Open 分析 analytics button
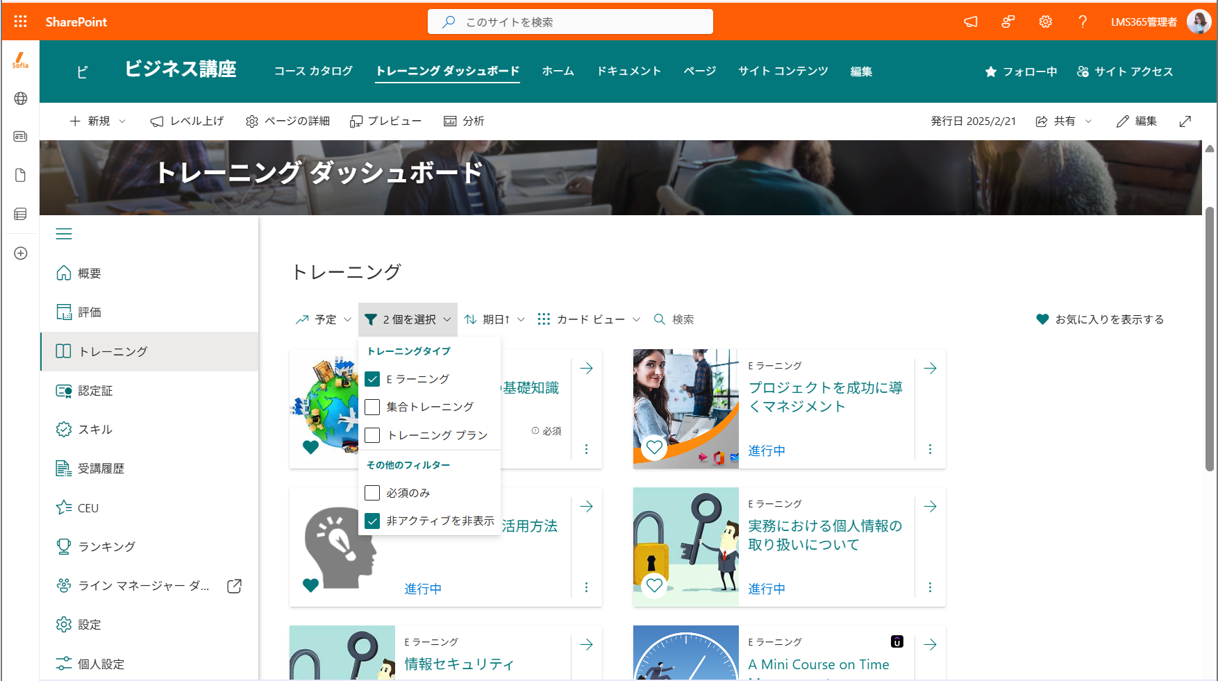The height and width of the screenshot is (681, 1218). 464,121
